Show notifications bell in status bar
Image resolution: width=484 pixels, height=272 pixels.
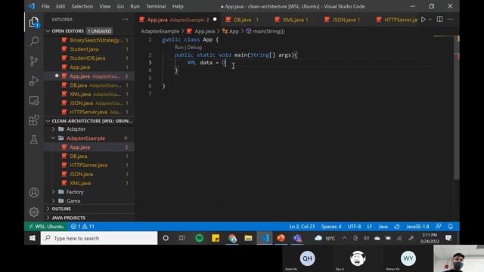point(451,227)
